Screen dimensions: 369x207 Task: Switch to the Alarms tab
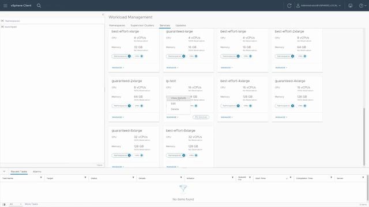pos(37,172)
